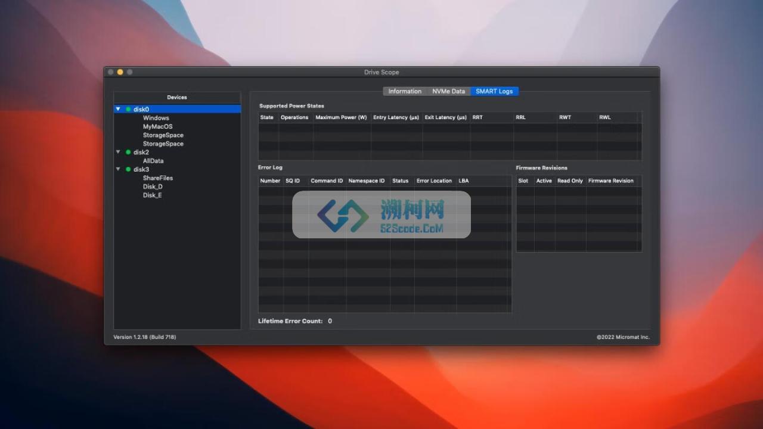The width and height of the screenshot is (763, 429).
Task: Click the green status dot of disk3
Action: 128,169
